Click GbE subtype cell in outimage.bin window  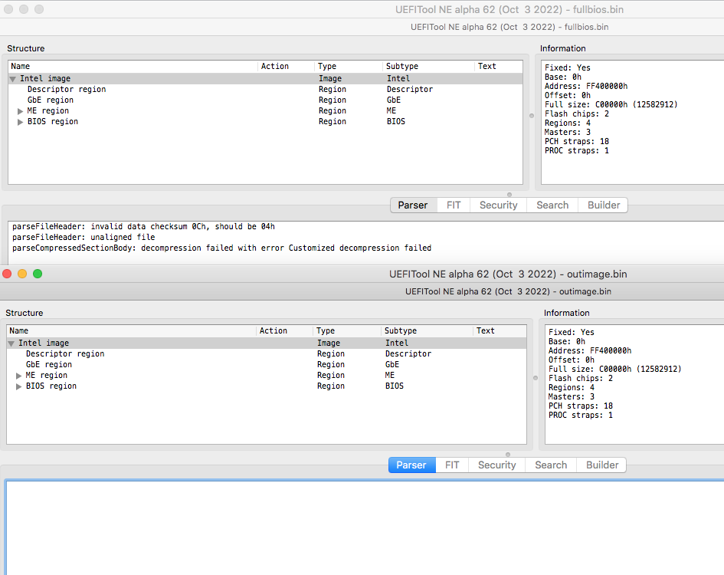(392, 364)
